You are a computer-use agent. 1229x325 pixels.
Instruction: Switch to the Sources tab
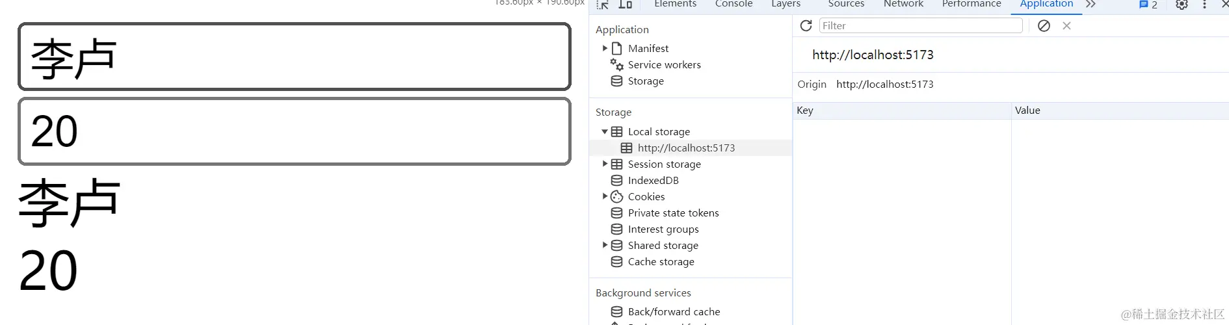(846, 4)
